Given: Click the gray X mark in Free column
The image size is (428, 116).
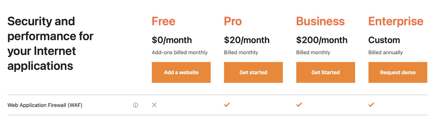Looking at the screenshot, I should 154,105.
